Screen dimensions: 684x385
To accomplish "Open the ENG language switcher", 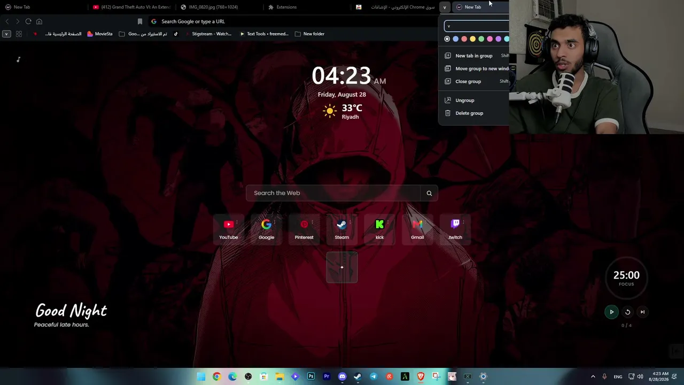I will point(618,376).
